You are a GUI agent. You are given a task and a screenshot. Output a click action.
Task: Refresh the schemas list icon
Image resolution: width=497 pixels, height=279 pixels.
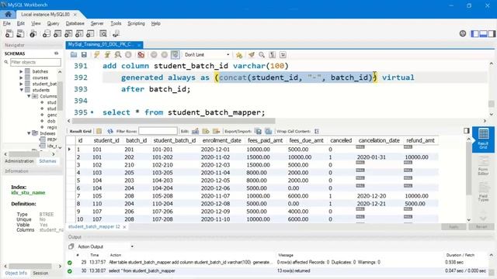pyautogui.click(x=57, y=53)
